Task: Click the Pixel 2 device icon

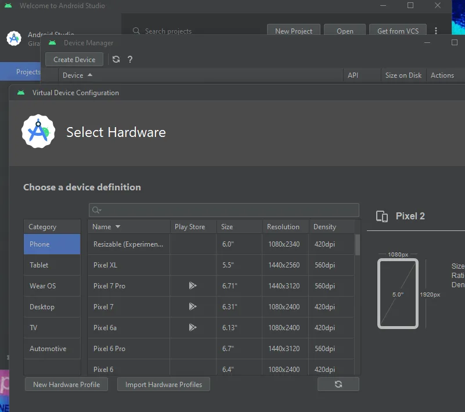Action: [x=382, y=216]
